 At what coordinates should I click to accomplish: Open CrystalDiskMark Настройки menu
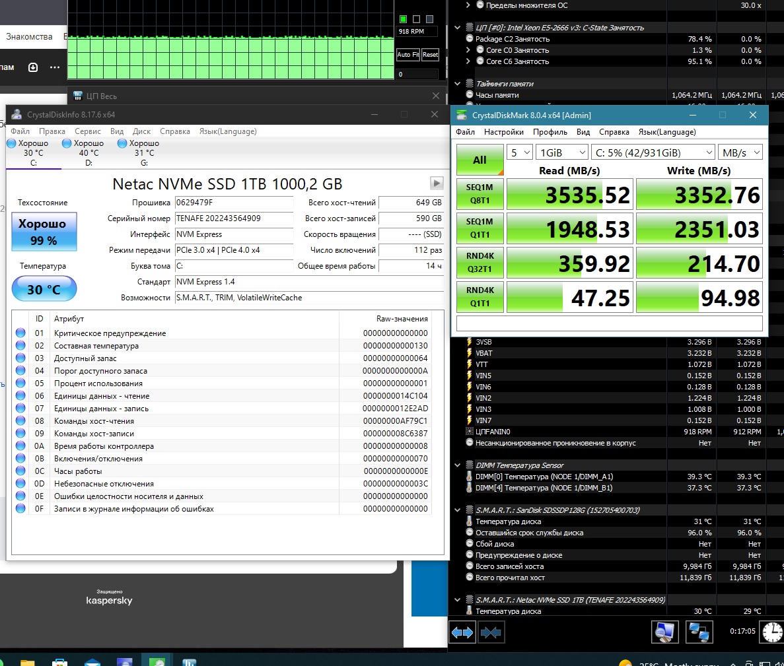click(x=503, y=132)
